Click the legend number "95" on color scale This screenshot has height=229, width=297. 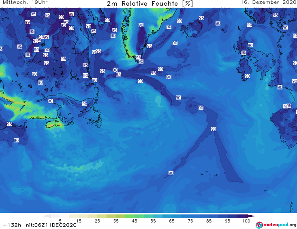point(227,221)
